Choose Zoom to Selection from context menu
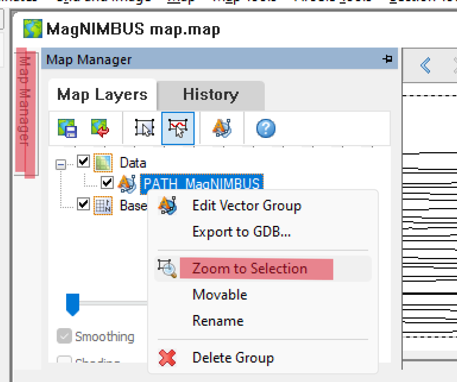 pyautogui.click(x=249, y=268)
